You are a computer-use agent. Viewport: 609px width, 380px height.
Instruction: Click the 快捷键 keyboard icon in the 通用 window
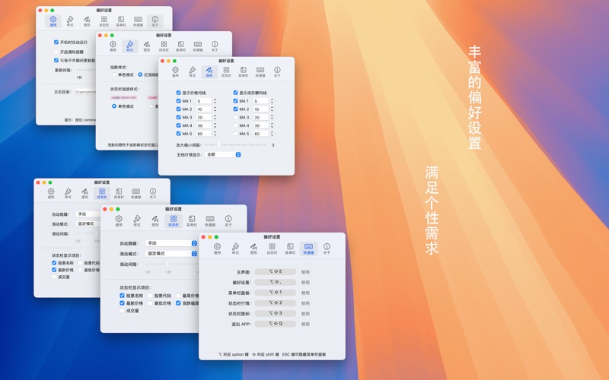[138, 21]
